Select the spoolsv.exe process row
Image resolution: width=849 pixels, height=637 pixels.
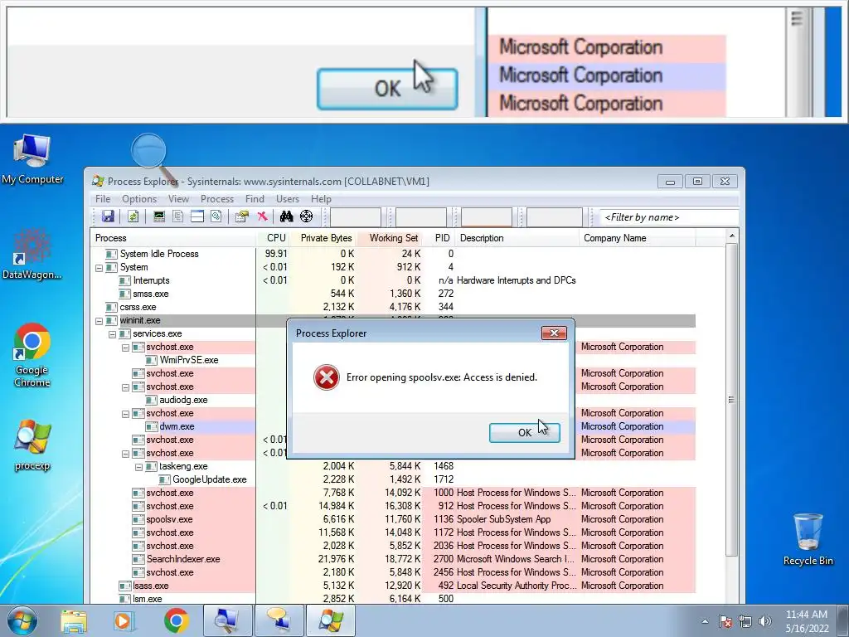(x=394, y=519)
